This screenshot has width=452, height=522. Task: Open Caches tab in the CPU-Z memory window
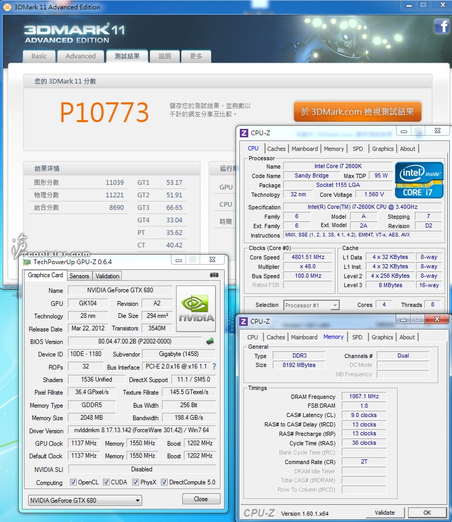(x=276, y=337)
